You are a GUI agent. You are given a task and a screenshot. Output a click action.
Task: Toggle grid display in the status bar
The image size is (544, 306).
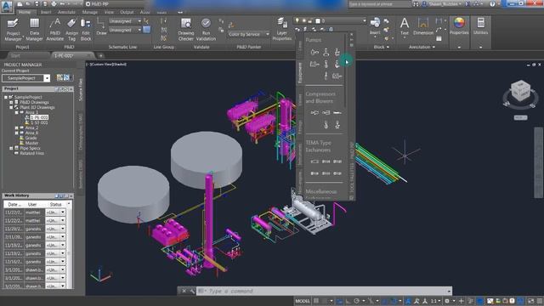(316, 301)
